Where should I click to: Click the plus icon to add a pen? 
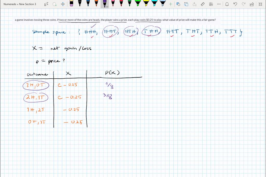pyautogui.click(x=170, y=4)
